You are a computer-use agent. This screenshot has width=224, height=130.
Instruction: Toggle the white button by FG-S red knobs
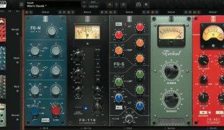(x=119, y=24)
